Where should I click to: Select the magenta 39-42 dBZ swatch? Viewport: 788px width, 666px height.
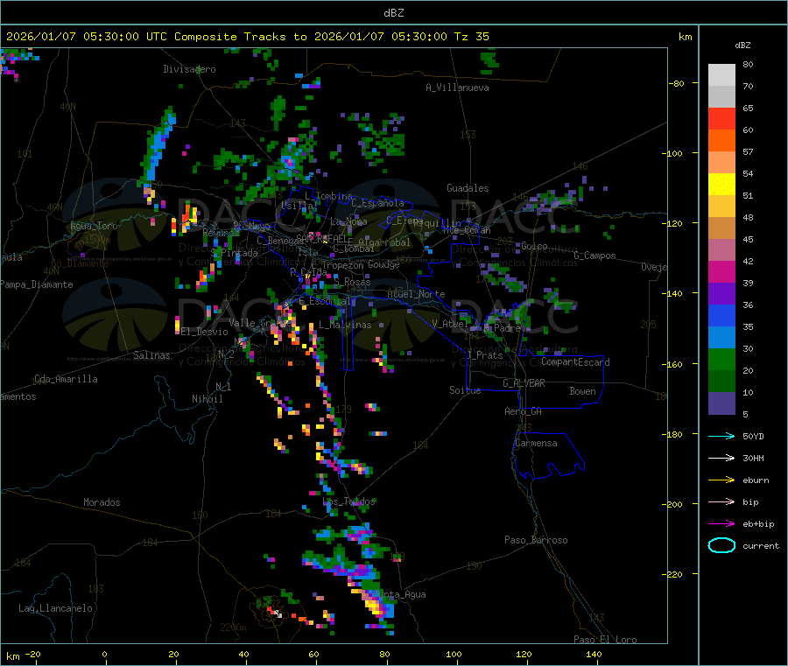tap(721, 271)
